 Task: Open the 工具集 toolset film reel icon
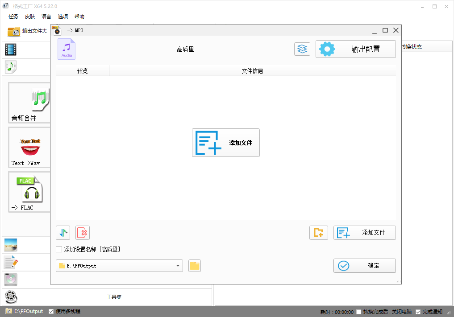(x=11, y=297)
